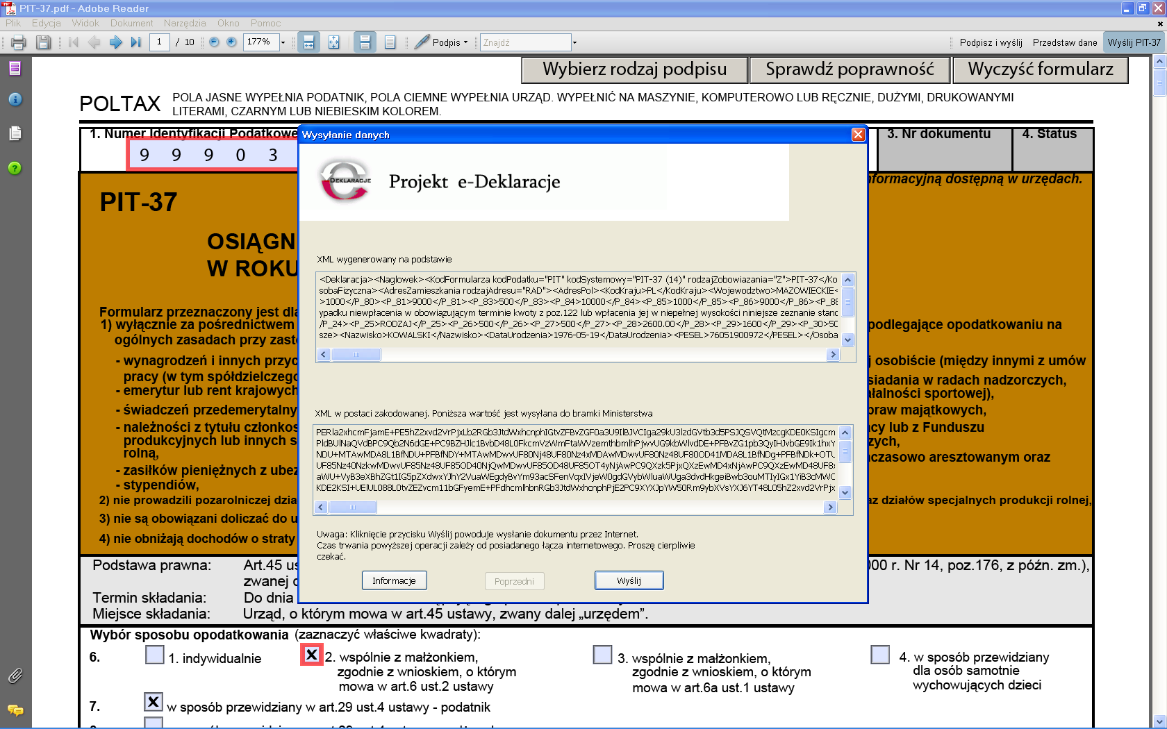Check option 1. indywidualnie
1167x729 pixels.
point(155,655)
